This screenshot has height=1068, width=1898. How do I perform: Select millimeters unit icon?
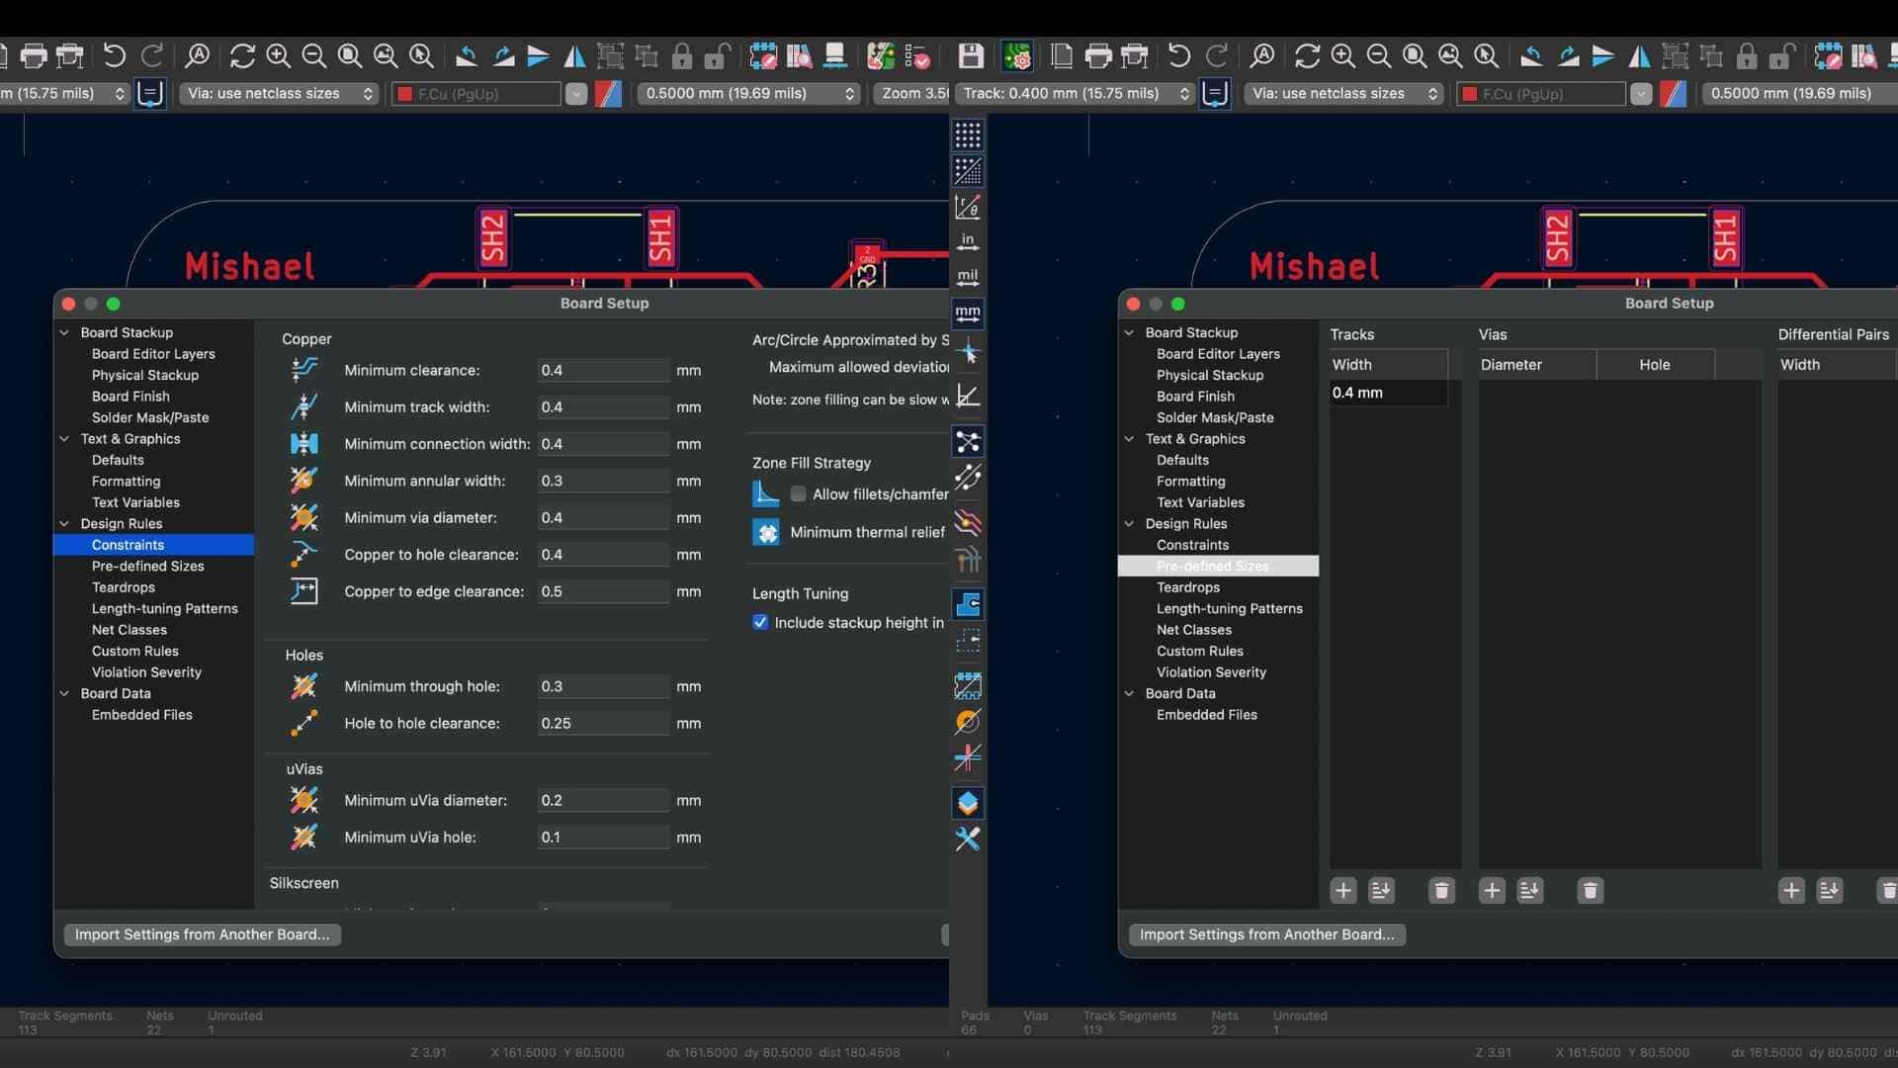pyautogui.click(x=968, y=314)
